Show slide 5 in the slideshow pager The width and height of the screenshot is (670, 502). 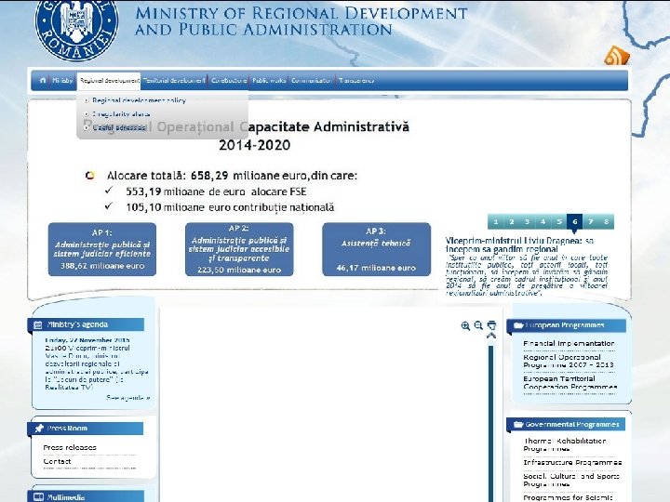pyautogui.click(x=559, y=221)
